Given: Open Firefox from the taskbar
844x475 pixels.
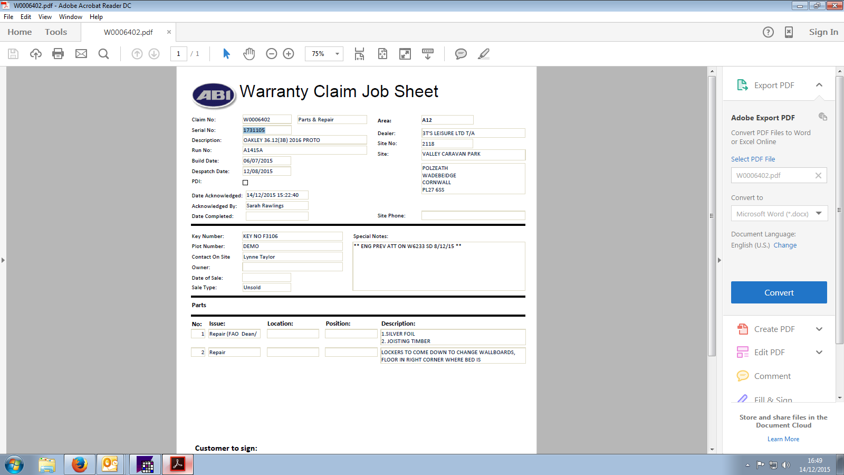Looking at the screenshot, I should pos(80,464).
